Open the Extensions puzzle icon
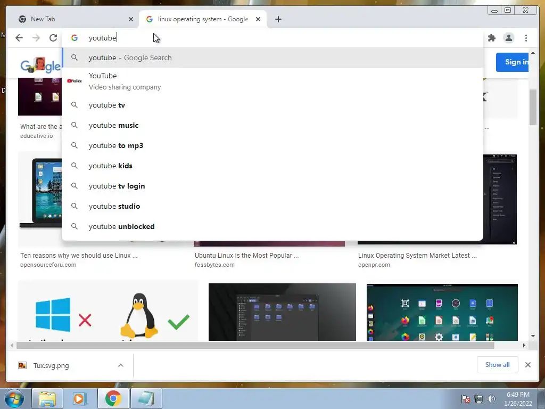Viewport: 545px width, 409px height. pos(491,38)
